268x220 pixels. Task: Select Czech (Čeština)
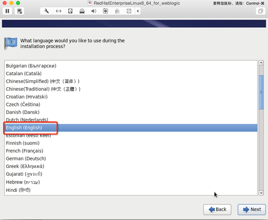click(131, 104)
